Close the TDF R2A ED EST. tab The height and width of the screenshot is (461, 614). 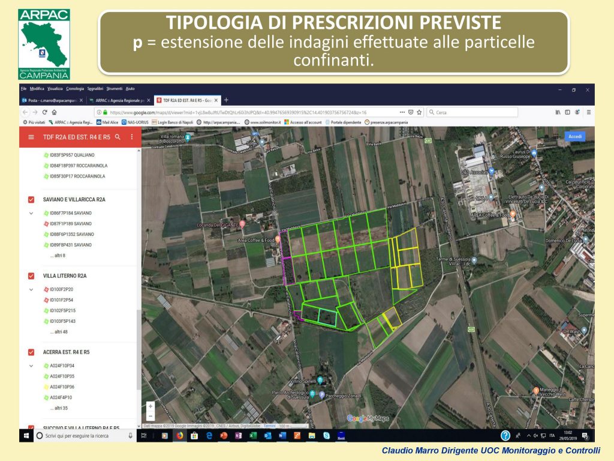(x=216, y=100)
